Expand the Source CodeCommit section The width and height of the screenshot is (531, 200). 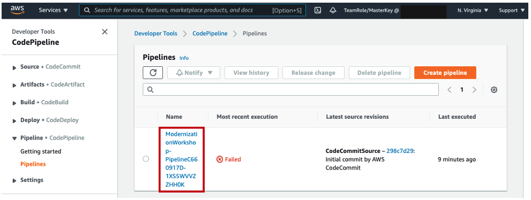tap(47, 67)
